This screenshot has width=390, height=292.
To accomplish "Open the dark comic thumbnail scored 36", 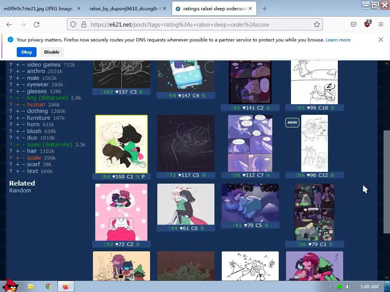I will point(314,212).
